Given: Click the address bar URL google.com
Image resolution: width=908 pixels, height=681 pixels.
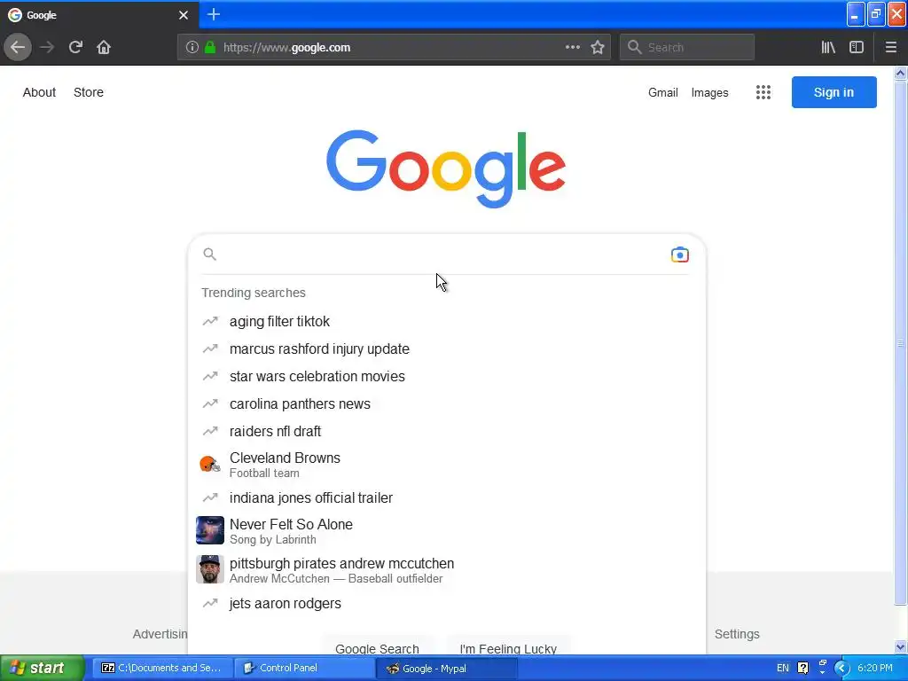Looking at the screenshot, I should pyautogui.click(x=286, y=48).
